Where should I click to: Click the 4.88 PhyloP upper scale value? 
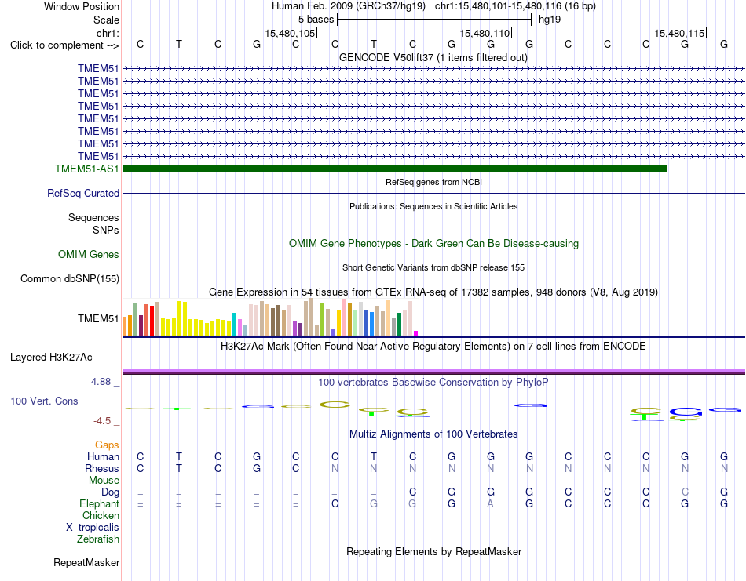tap(101, 382)
